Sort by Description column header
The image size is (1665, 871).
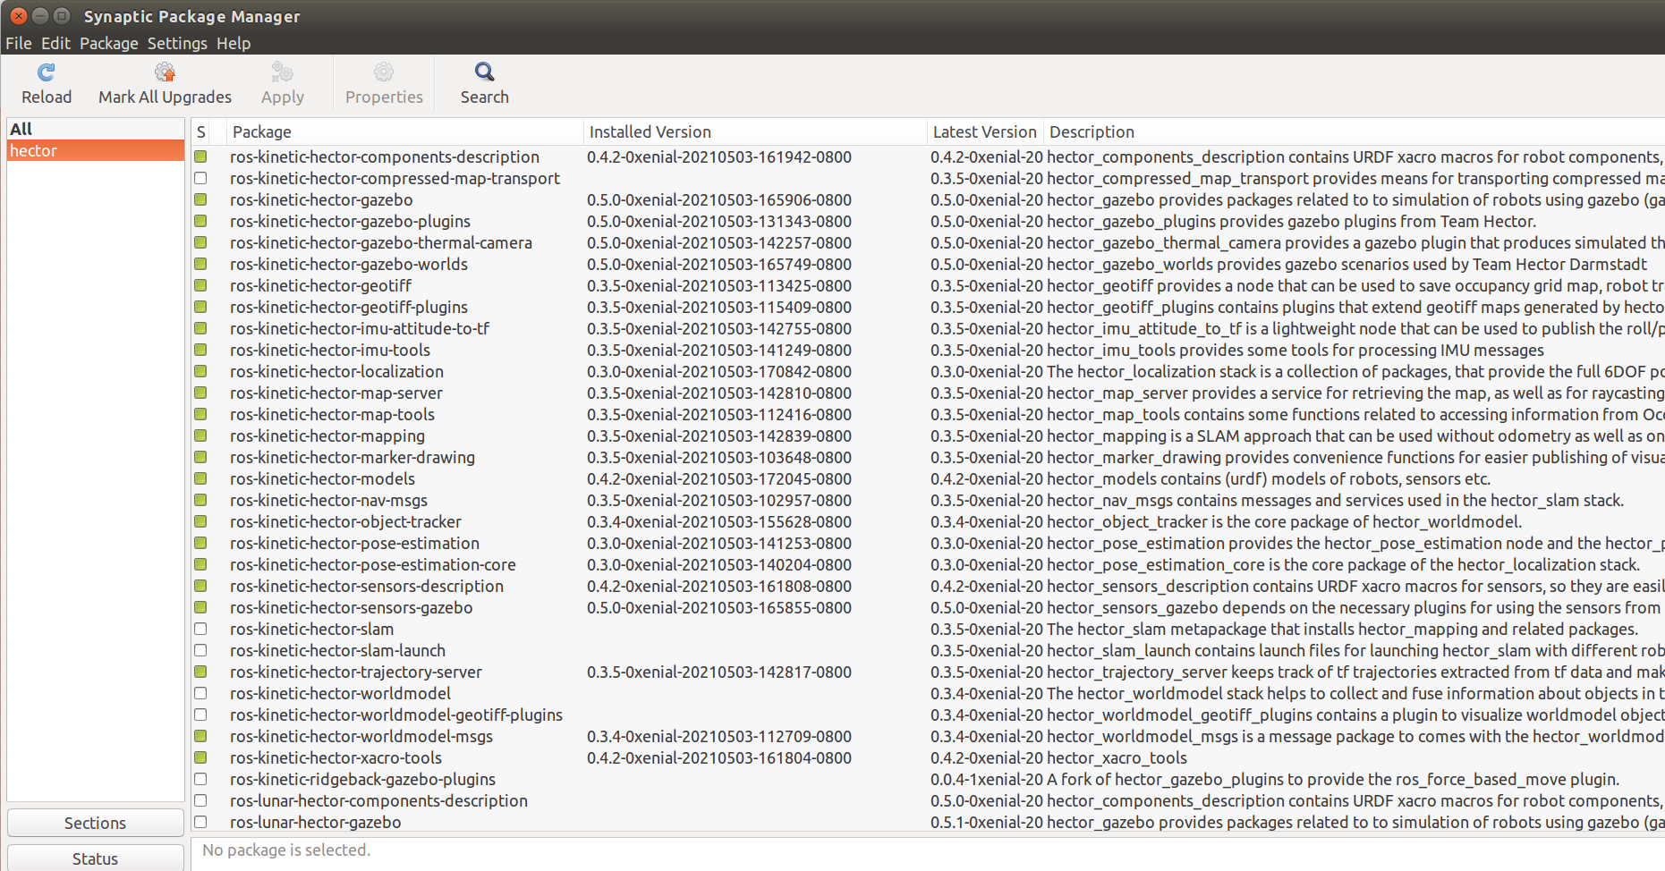point(1354,131)
